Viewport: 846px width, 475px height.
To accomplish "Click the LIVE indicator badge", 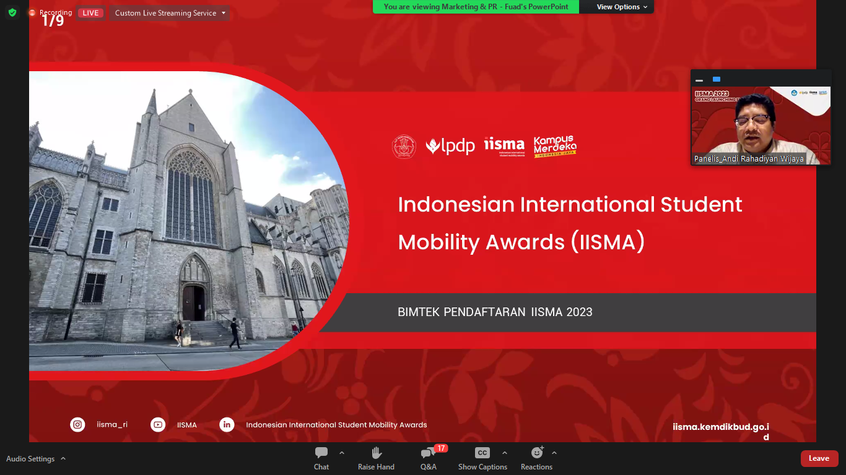I will coord(90,13).
